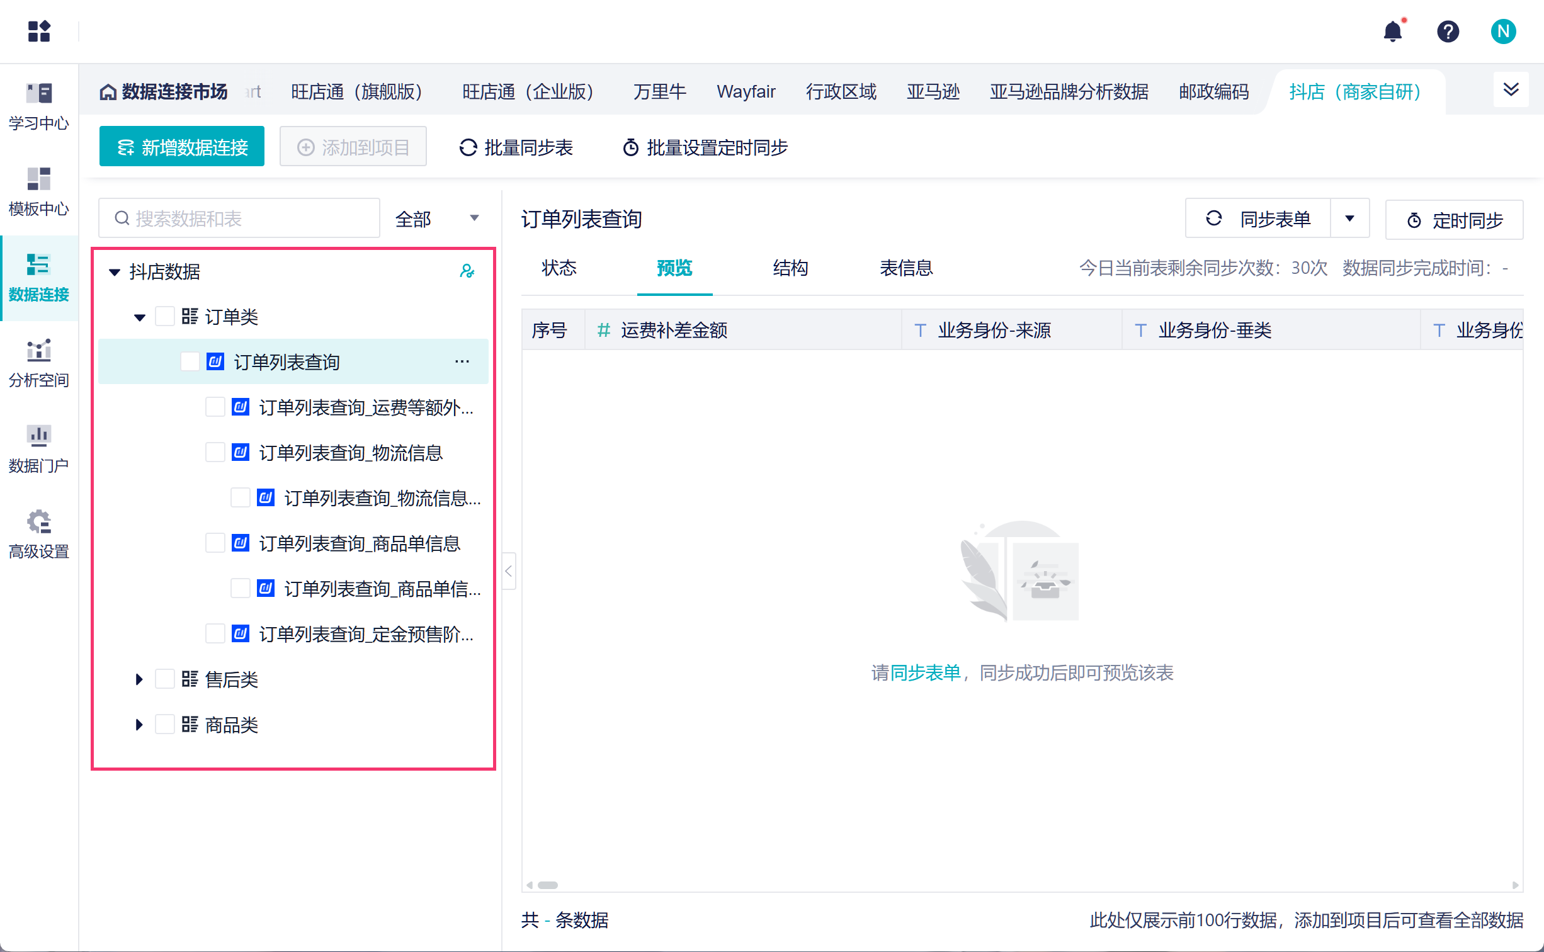Click the 订单类 category grid icon

pos(190,316)
